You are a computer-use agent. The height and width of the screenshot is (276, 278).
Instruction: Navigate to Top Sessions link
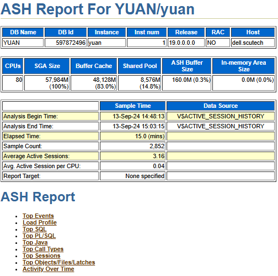click(41, 256)
